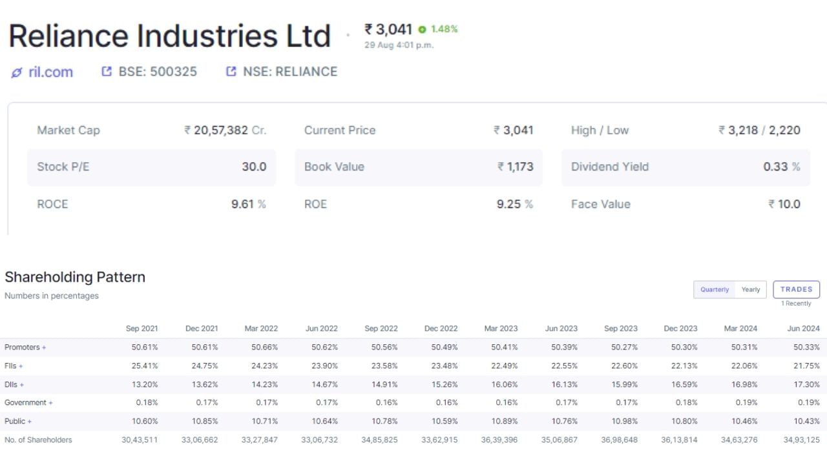Click the Stock P/E value 30.0
827x465 pixels.
[254, 167]
